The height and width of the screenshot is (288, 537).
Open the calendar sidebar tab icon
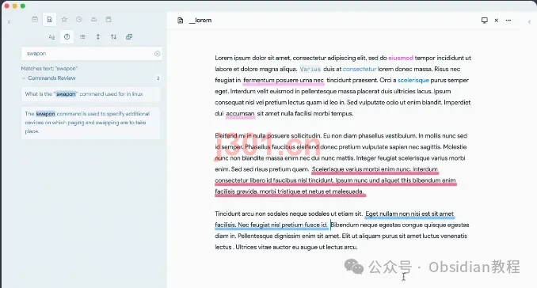35,19
